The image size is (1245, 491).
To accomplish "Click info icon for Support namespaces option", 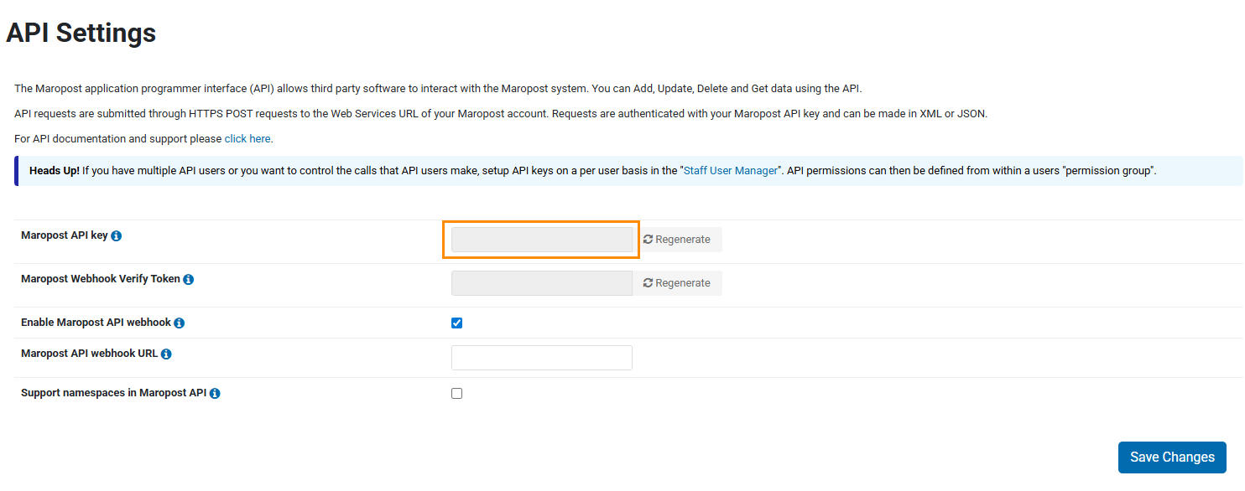I will pyautogui.click(x=215, y=394).
